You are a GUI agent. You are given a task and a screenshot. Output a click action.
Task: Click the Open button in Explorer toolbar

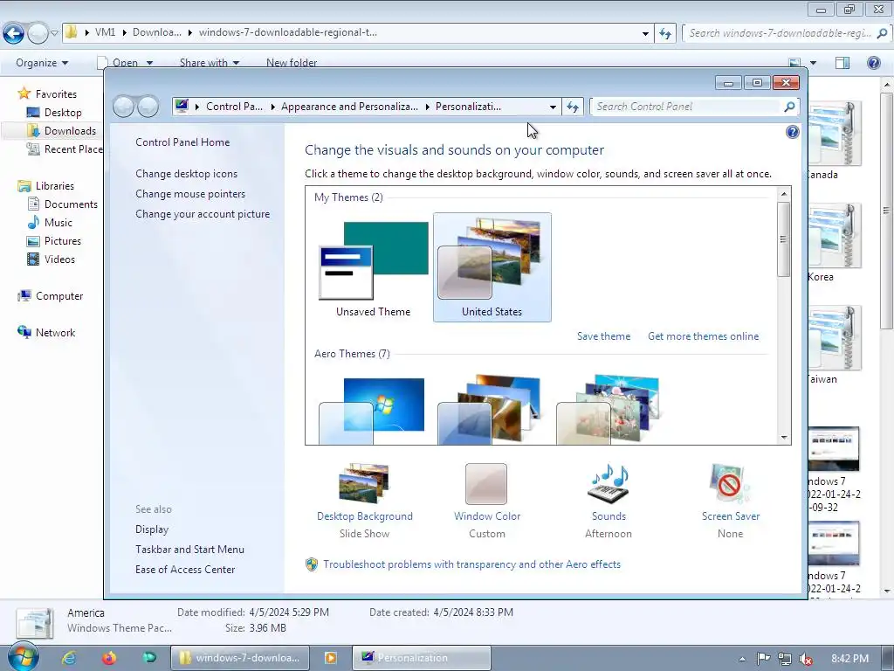pyautogui.click(x=118, y=63)
